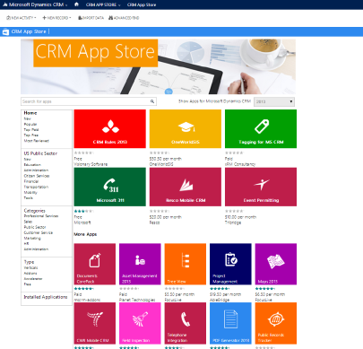The image size is (363, 349).
Task: Select Most Reviewed under Home
Action: pyautogui.click(x=36, y=141)
